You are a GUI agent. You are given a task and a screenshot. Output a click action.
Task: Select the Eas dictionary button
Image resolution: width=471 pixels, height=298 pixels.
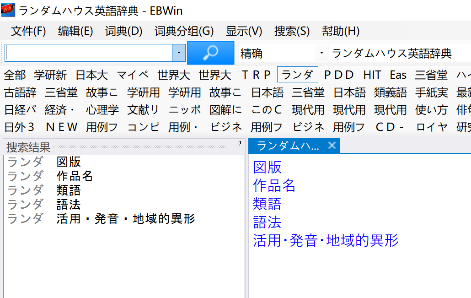pos(398,75)
